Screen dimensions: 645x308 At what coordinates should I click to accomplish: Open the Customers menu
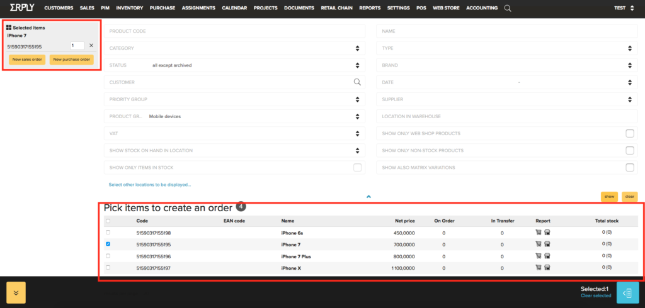coord(59,8)
